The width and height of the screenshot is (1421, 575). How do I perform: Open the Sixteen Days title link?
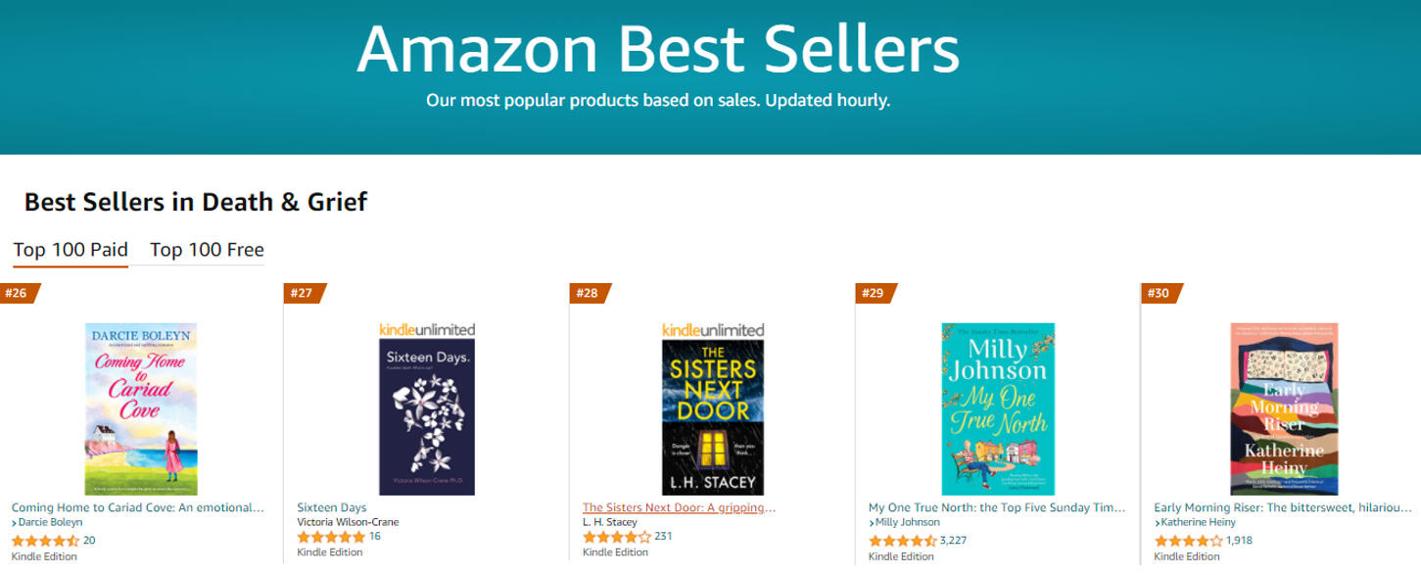[332, 507]
